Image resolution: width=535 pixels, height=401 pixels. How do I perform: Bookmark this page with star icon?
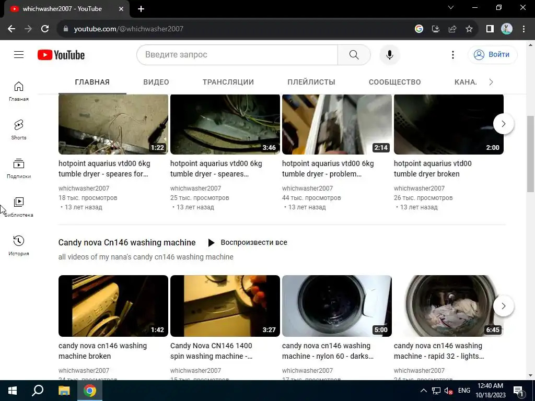coord(469,29)
